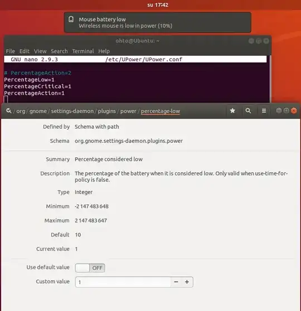
Task: Navigate to the gnome path segment
Action: (x=38, y=111)
